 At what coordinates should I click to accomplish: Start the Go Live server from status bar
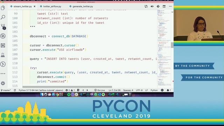point(99,90)
